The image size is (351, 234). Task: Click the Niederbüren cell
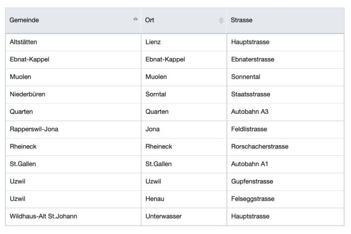point(73,94)
